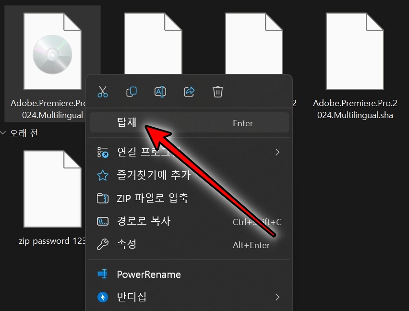409x311 pixels.
Task: Click the PowerRename icon
Action: 103,274
